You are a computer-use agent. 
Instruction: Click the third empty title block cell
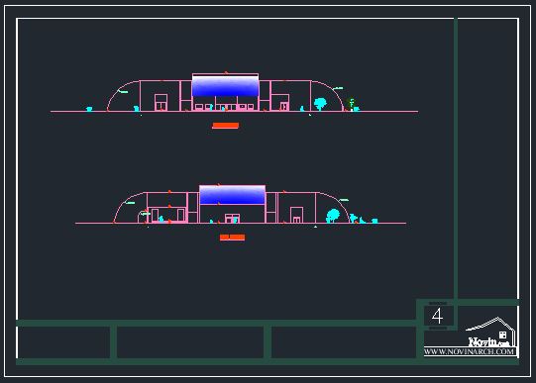click(x=344, y=342)
